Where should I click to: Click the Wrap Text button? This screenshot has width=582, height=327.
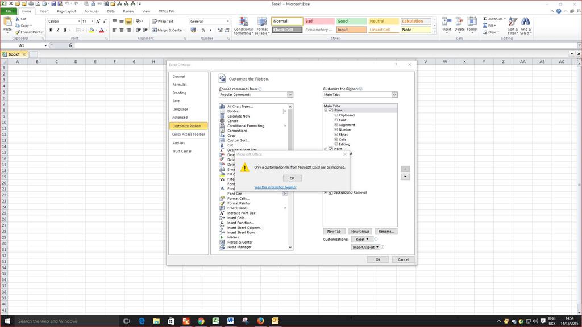click(x=163, y=22)
